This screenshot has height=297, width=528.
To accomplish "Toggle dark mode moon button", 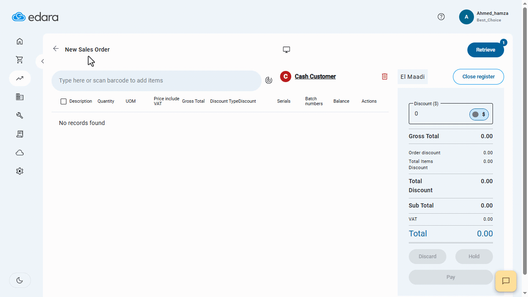I will click(20, 280).
